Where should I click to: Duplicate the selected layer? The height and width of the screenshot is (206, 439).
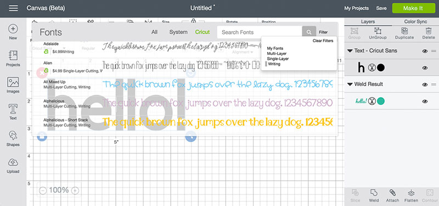point(404,33)
